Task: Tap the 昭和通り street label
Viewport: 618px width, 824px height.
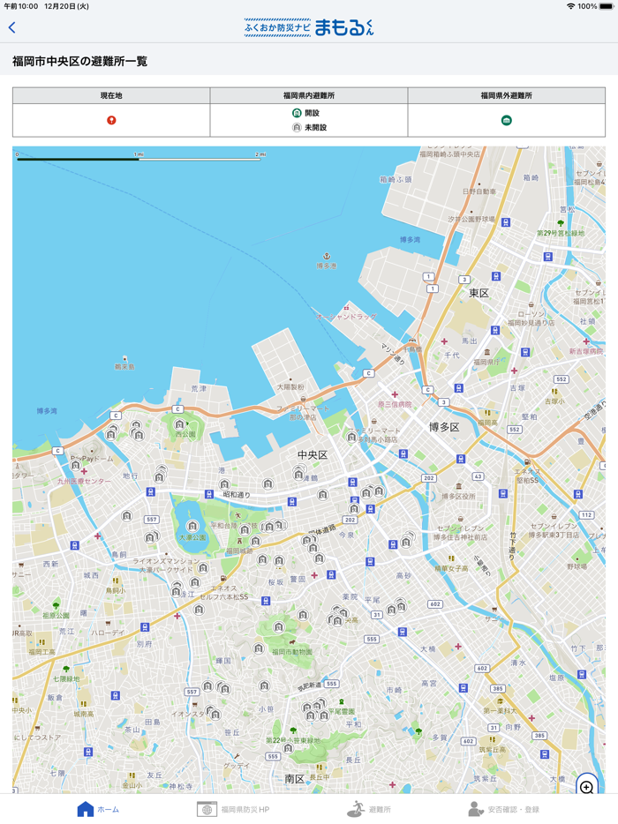Action: tap(237, 495)
